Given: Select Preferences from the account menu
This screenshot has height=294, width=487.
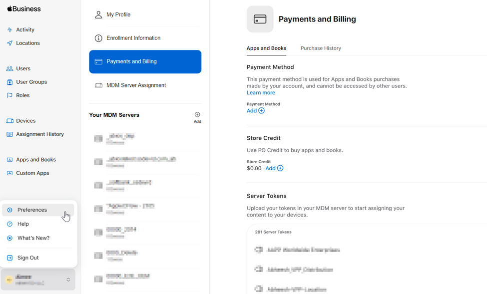Looking at the screenshot, I should tap(38, 210).
